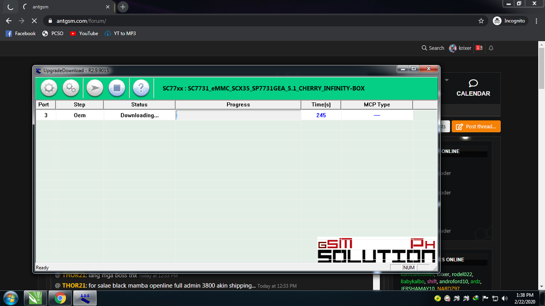Open a new Chrome tab
Screen dimensions: 545x306
[123, 7]
